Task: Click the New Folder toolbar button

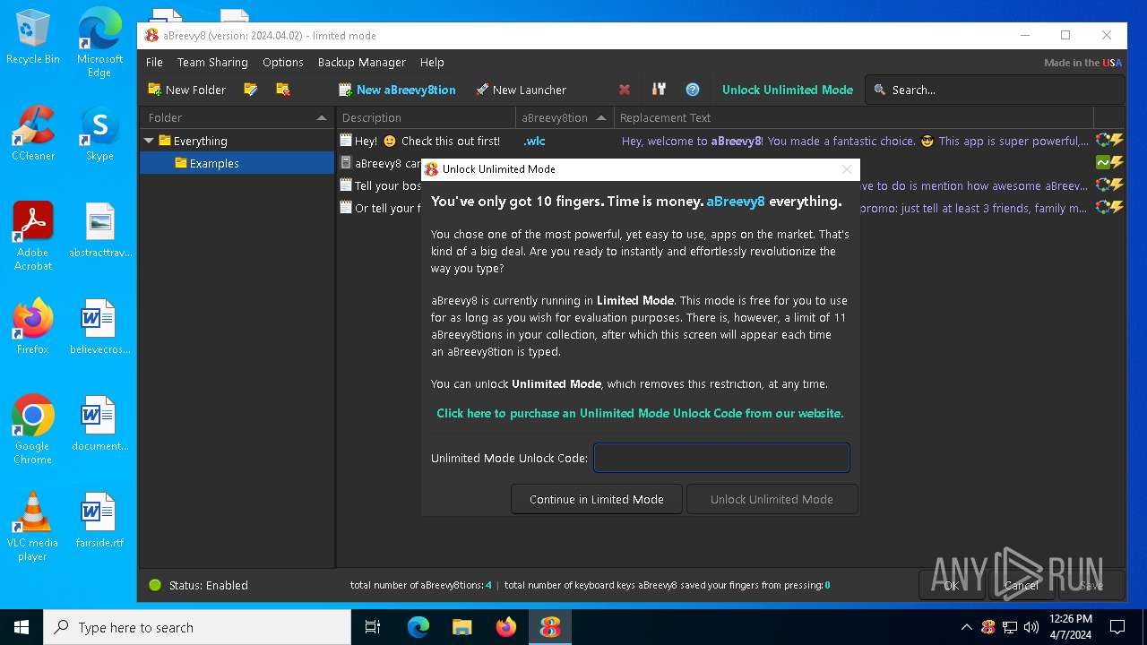Action: tap(186, 90)
